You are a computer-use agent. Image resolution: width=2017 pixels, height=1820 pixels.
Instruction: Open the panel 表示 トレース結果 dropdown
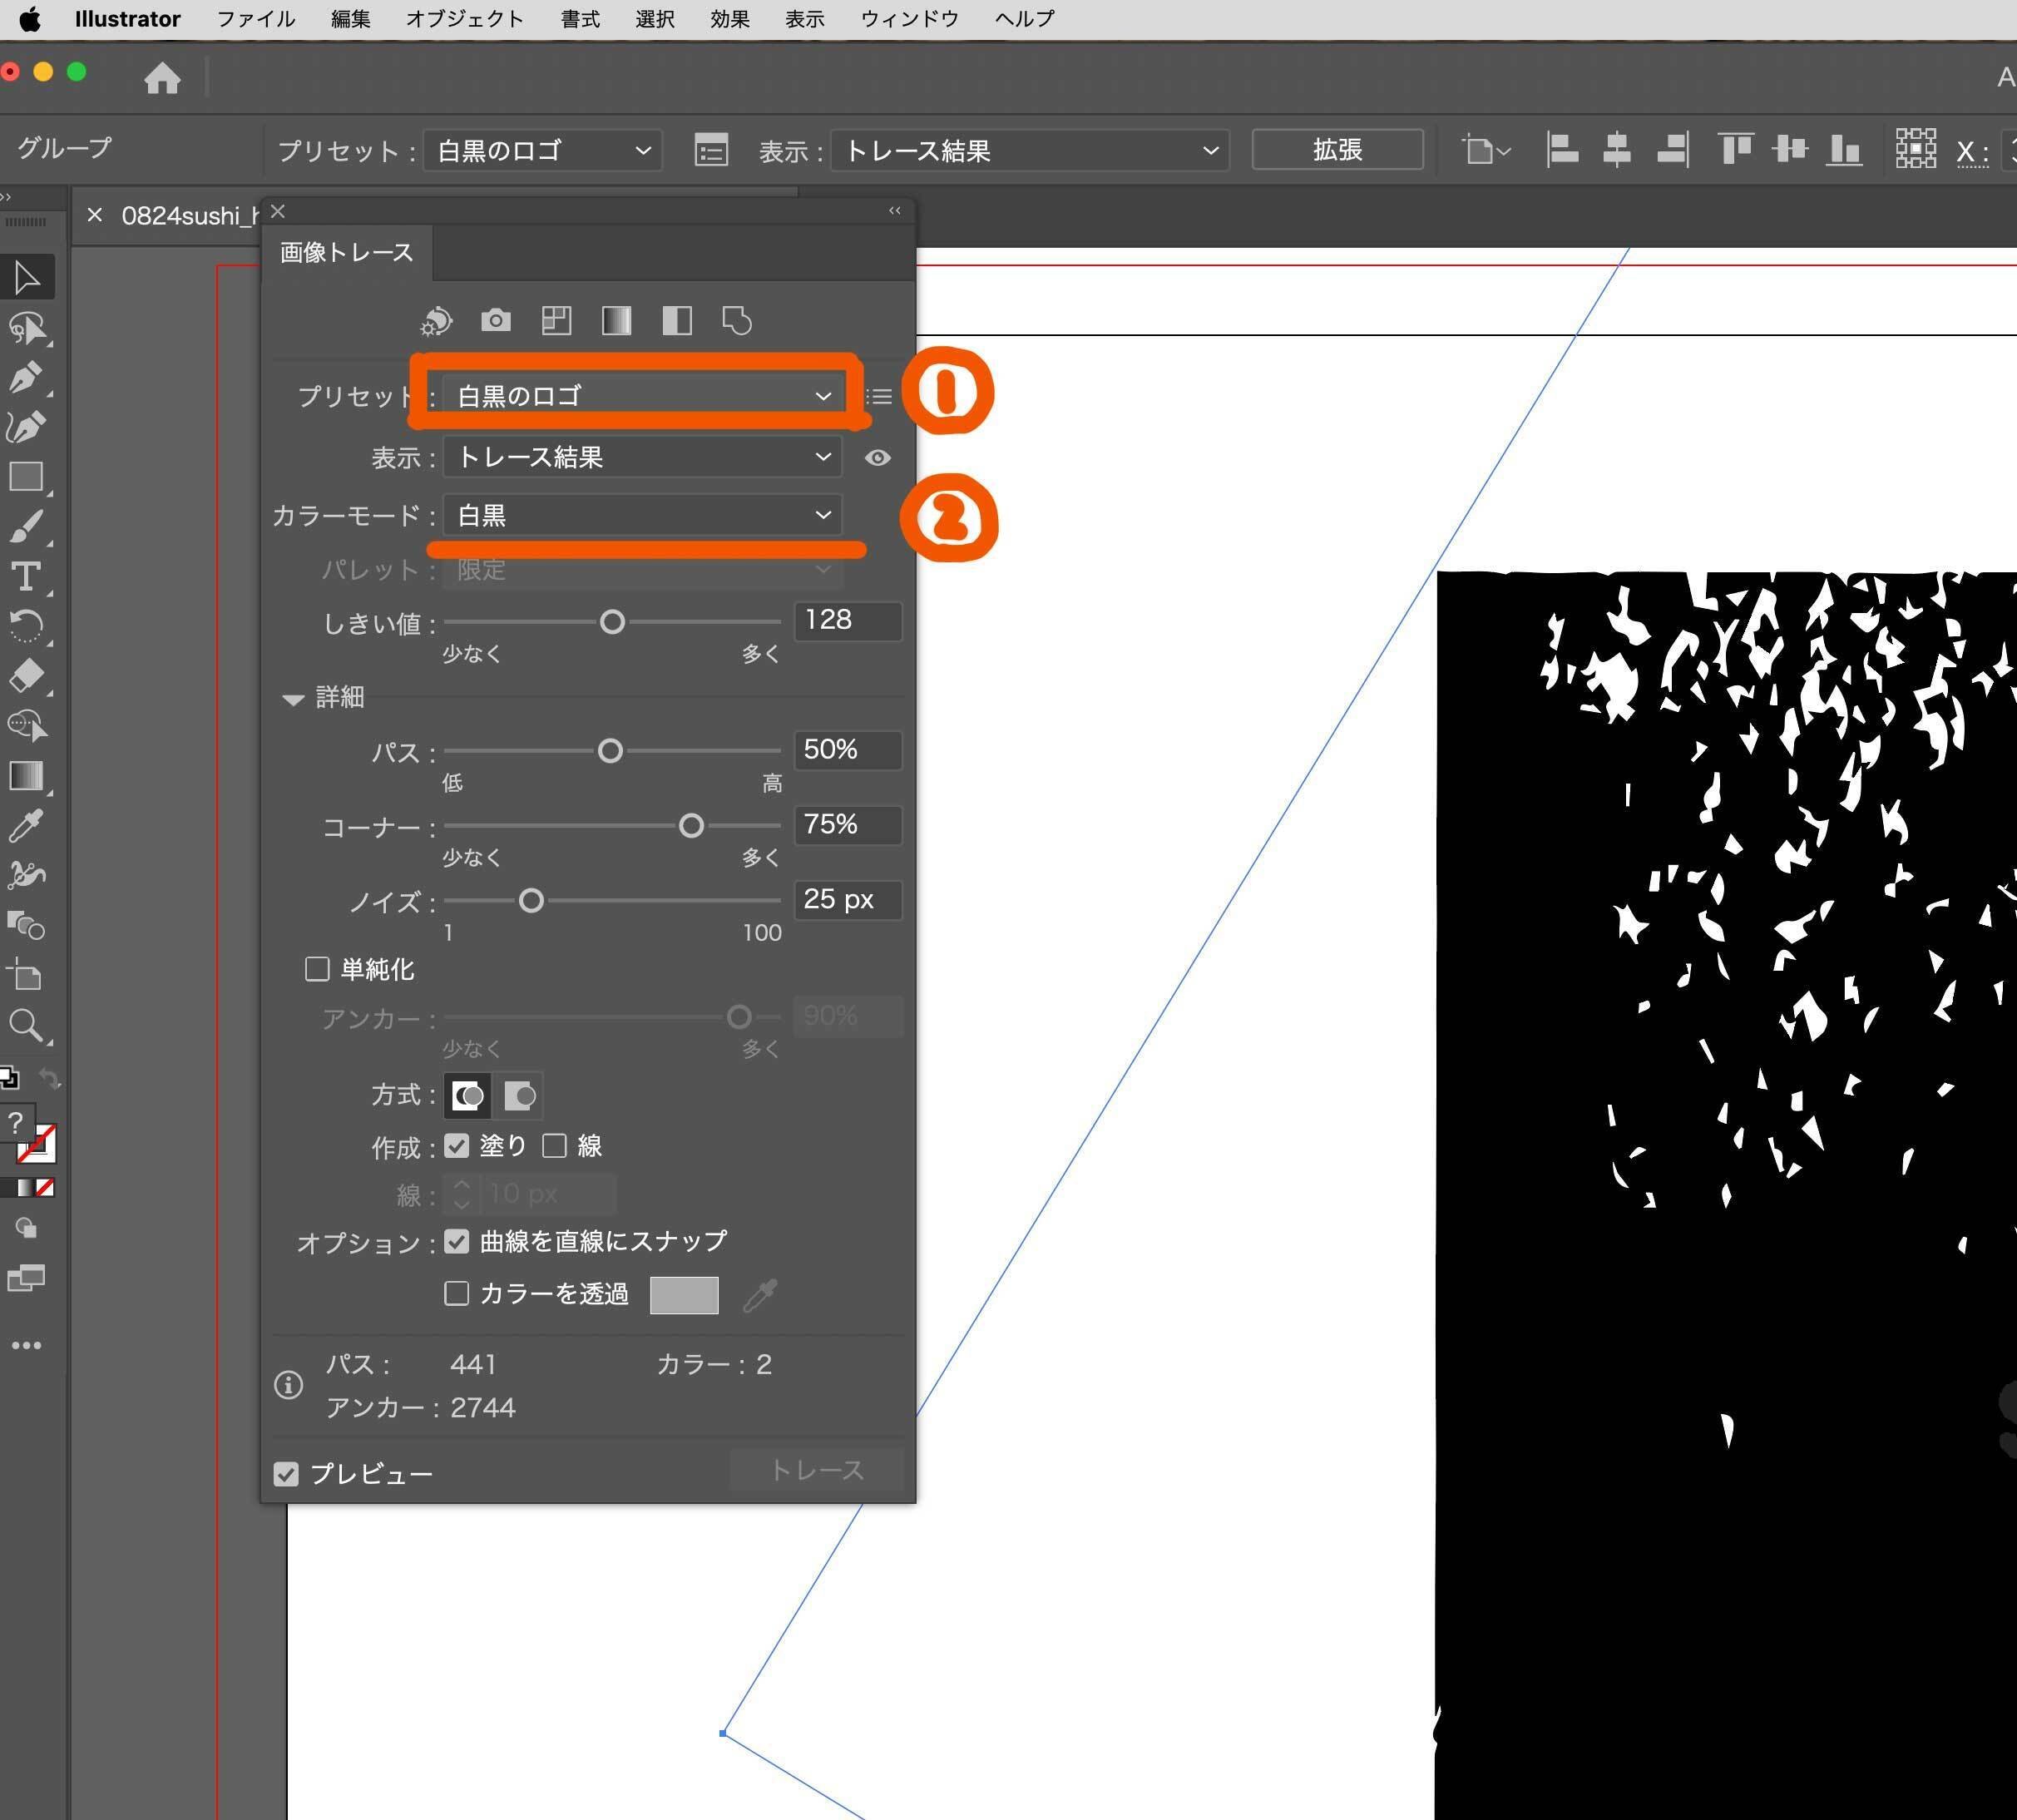[642, 457]
